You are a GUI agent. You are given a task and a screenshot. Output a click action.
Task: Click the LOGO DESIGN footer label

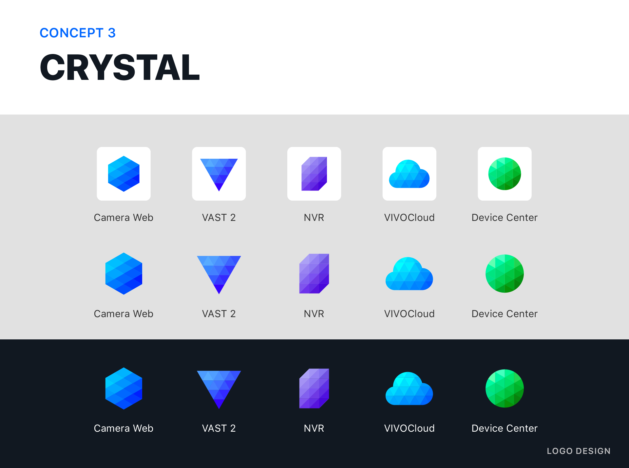pos(579,451)
